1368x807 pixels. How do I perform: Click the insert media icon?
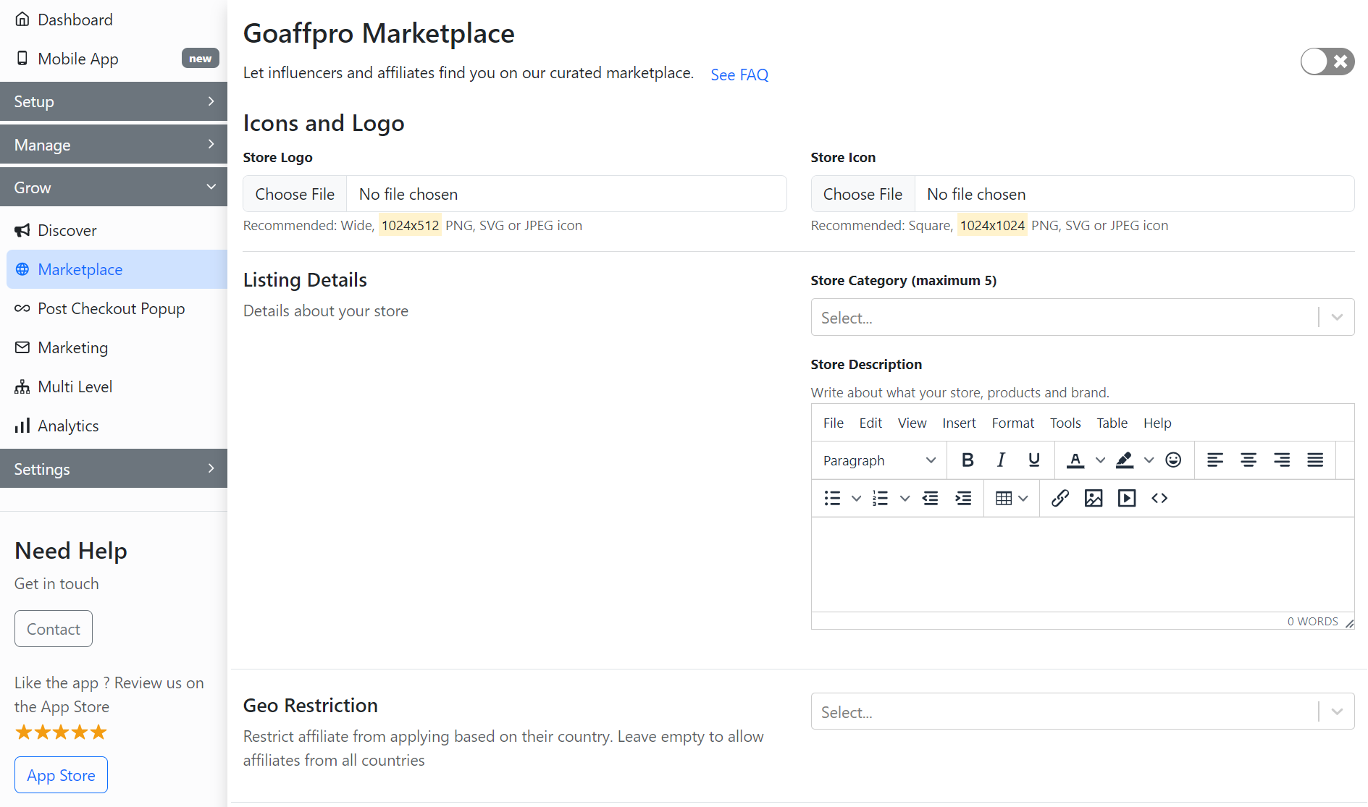1127,498
